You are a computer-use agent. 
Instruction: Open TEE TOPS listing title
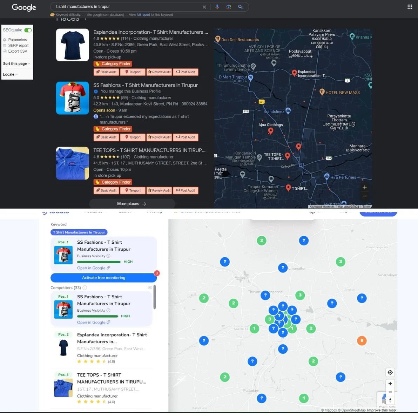pyautogui.click(x=149, y=150)
